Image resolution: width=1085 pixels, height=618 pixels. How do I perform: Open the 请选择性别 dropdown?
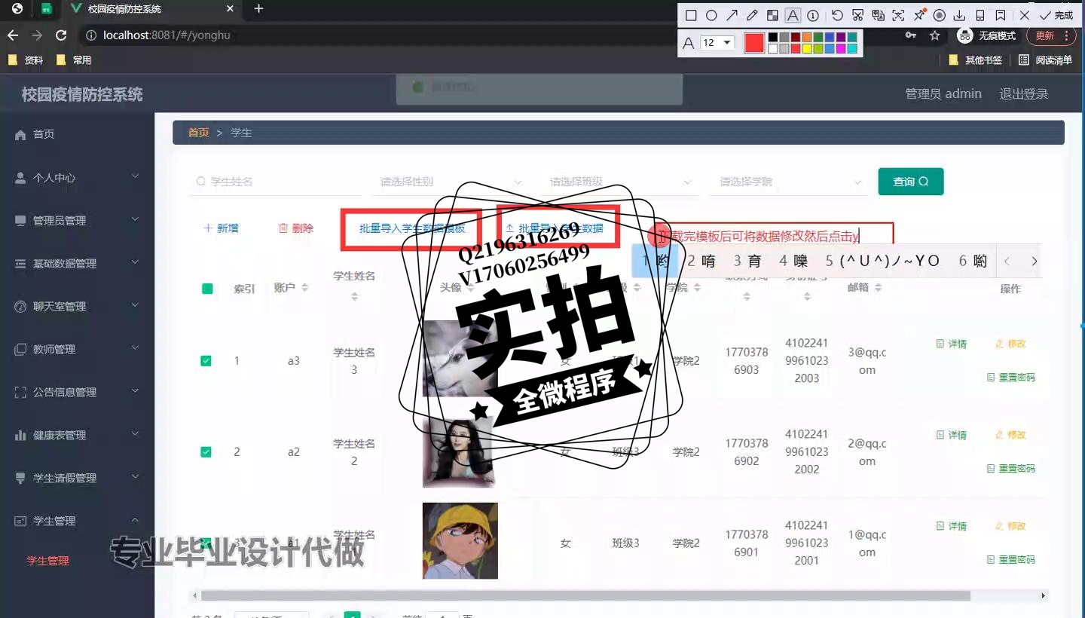(451, 182)
